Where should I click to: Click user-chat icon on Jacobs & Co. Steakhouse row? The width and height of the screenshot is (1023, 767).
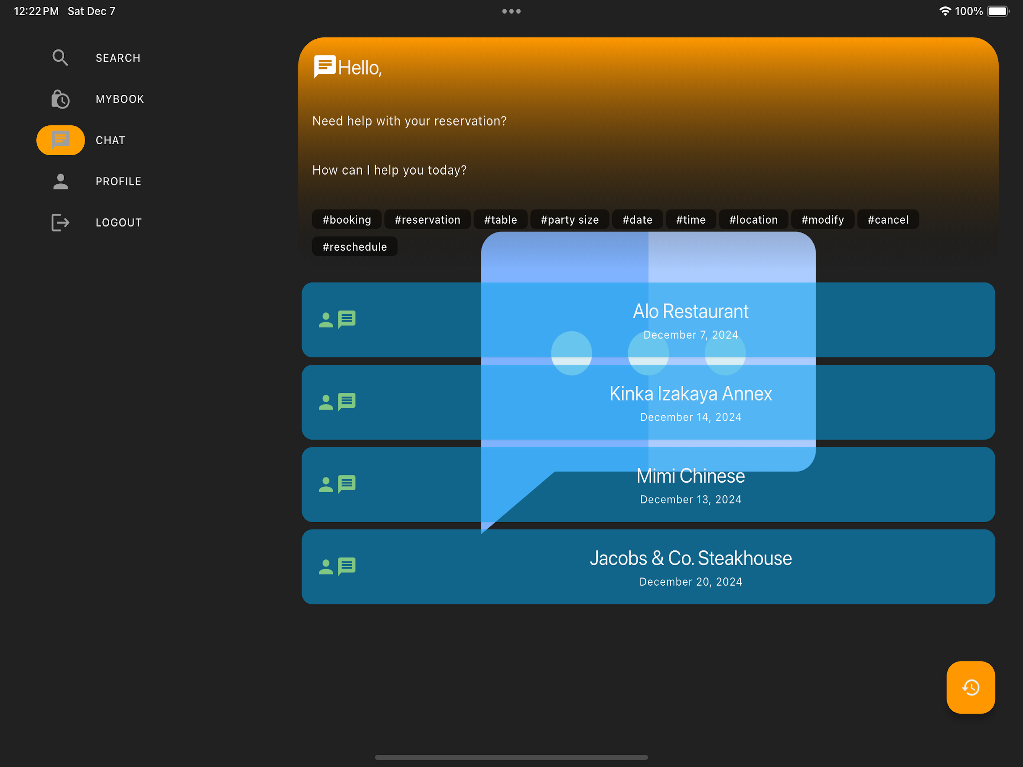pos(337,566)
